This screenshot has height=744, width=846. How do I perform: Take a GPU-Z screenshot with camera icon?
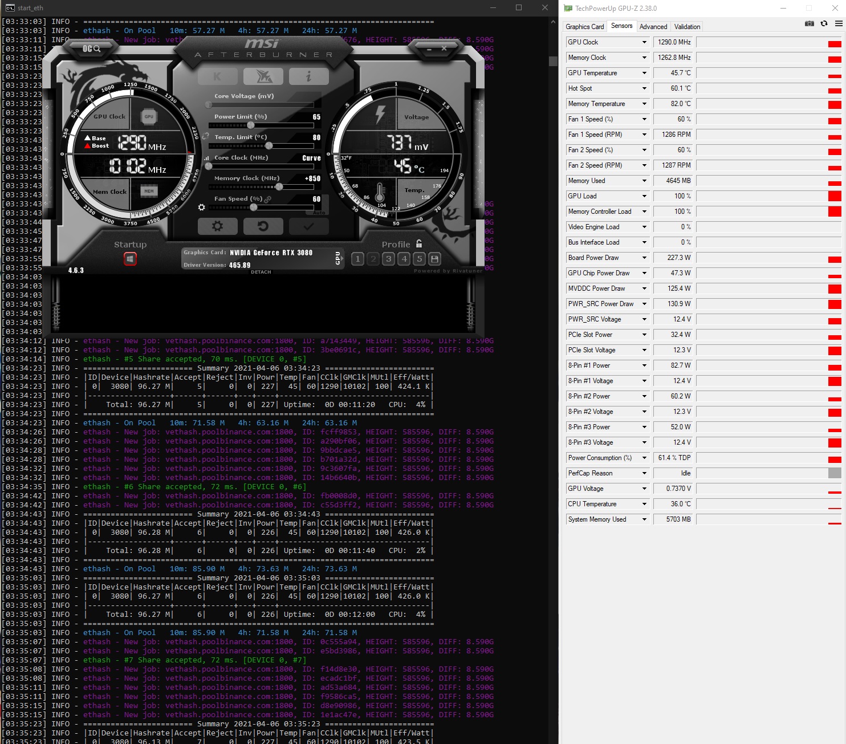(x=810, y=23)
